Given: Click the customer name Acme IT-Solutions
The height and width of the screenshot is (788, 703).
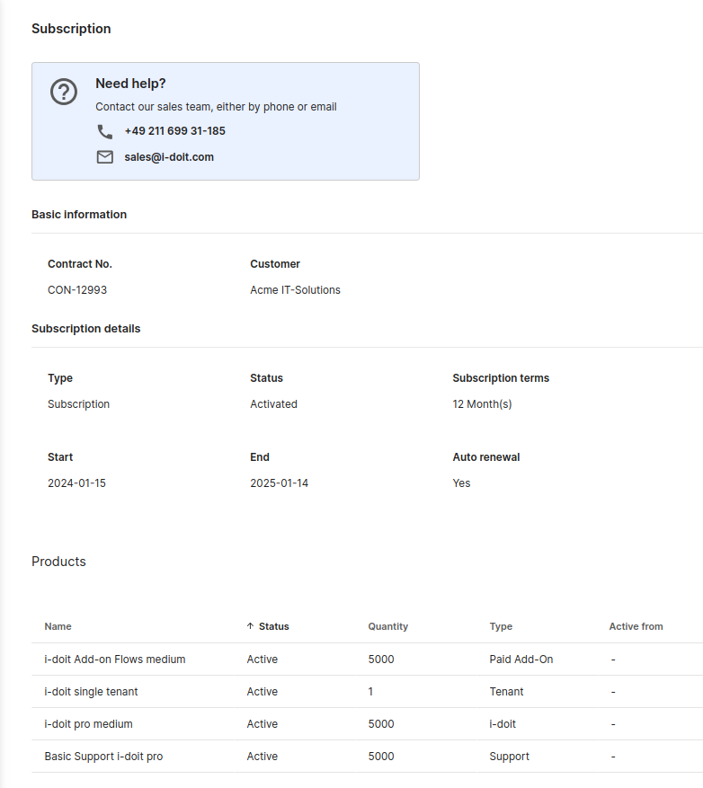Looking at the screenshot, I should point(295,290).
